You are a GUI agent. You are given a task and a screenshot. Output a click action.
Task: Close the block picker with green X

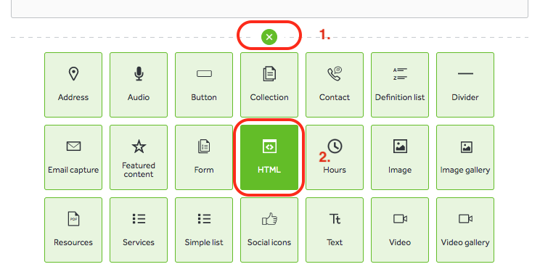[269, 37]
